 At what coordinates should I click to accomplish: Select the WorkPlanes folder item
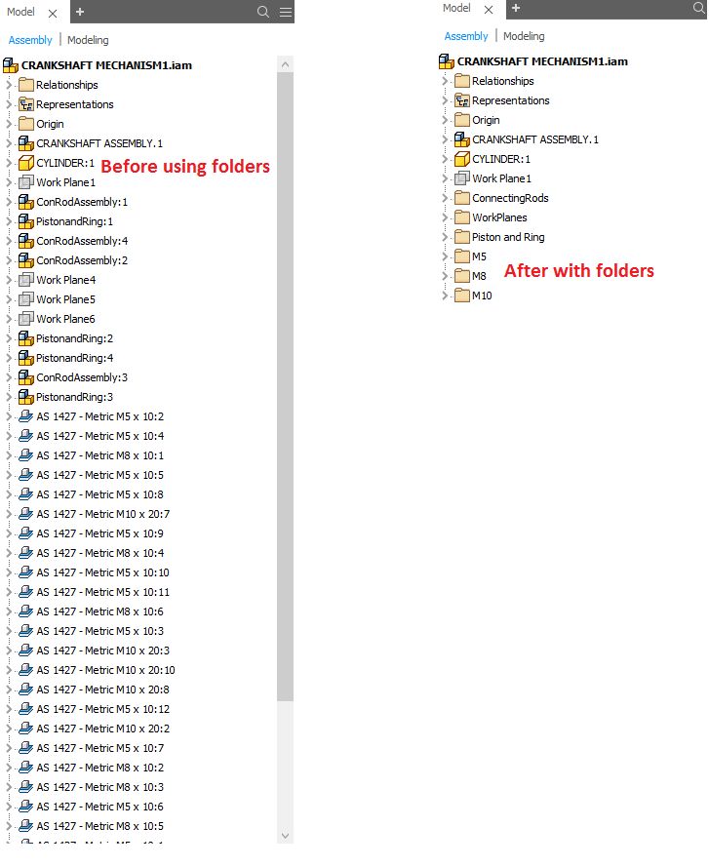(x=498, y=217)
